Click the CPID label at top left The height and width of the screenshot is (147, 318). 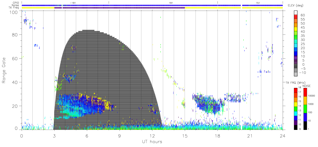coord(16,3)
